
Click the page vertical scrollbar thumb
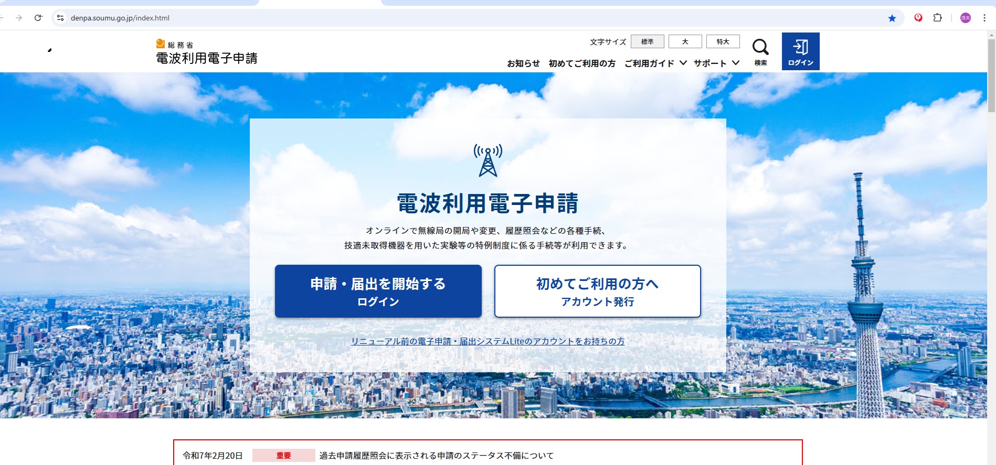pos(991,75)
